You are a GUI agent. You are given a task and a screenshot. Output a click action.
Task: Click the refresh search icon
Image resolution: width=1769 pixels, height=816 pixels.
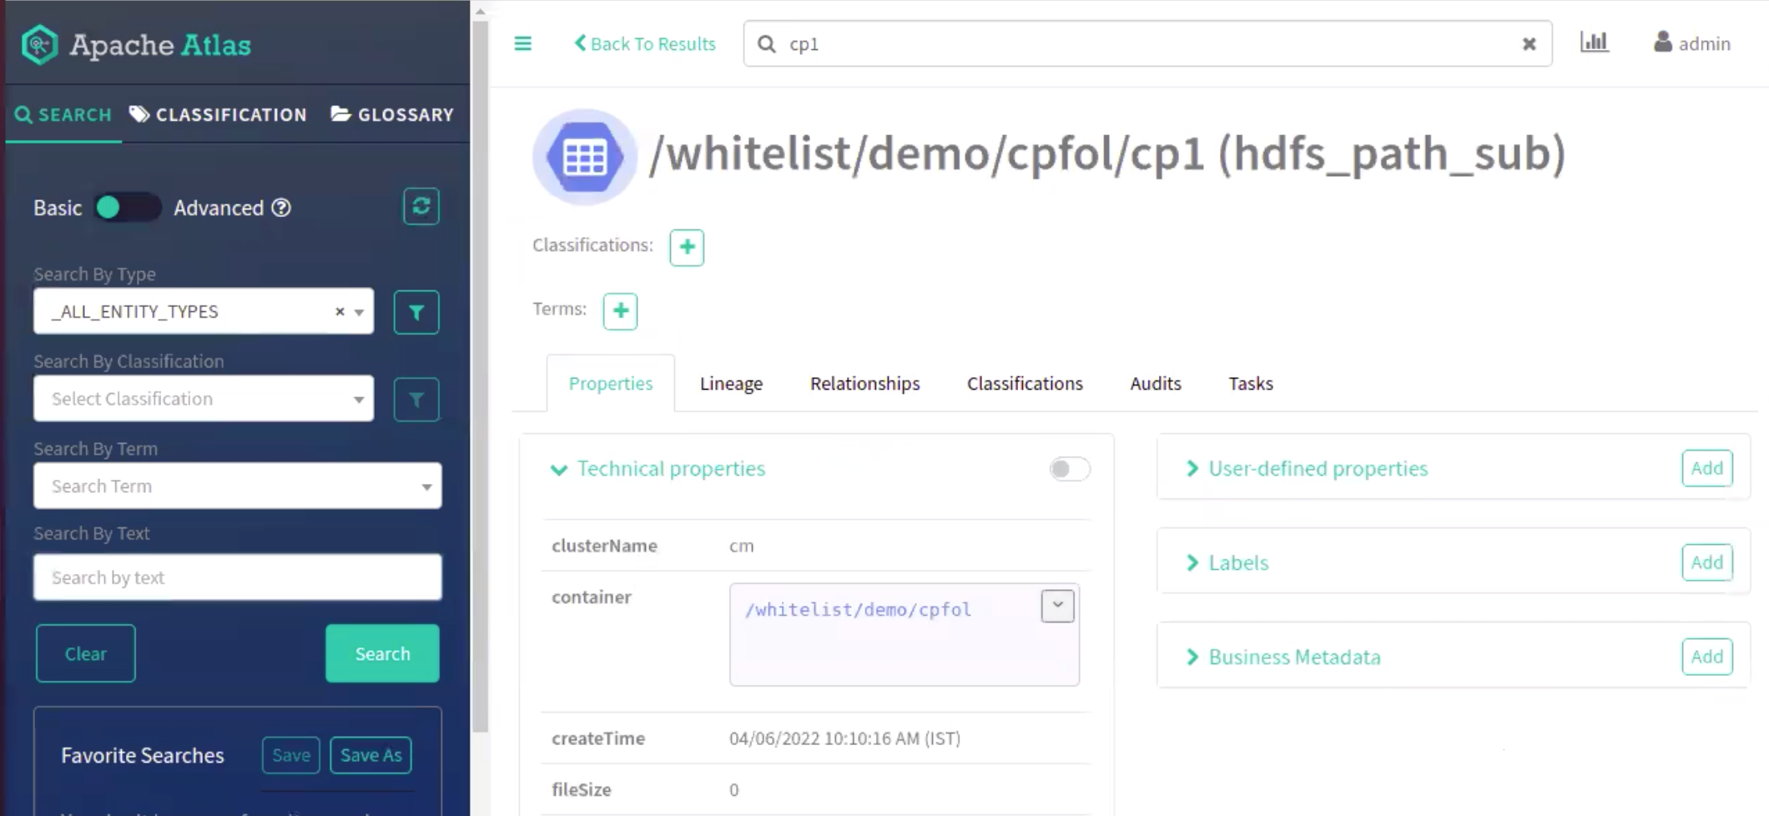click(x=421, y=206)
